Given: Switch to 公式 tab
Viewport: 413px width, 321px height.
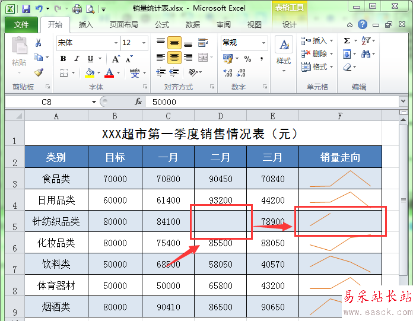Looking at the screenshot, I should click(x=162, y=25).
